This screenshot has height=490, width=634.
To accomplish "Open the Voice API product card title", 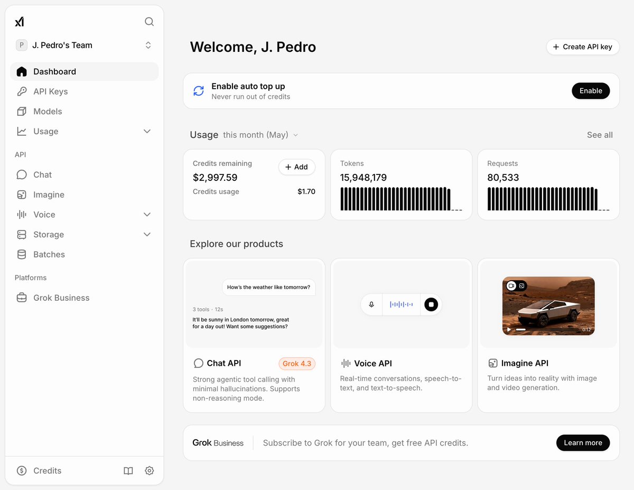I will point(373,363).
